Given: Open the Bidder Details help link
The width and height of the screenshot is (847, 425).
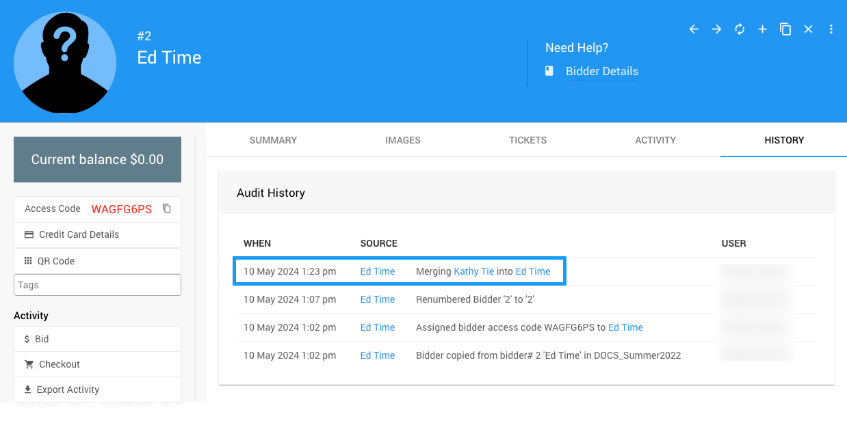Looking at the screenshot, I should tap(601, 71).
